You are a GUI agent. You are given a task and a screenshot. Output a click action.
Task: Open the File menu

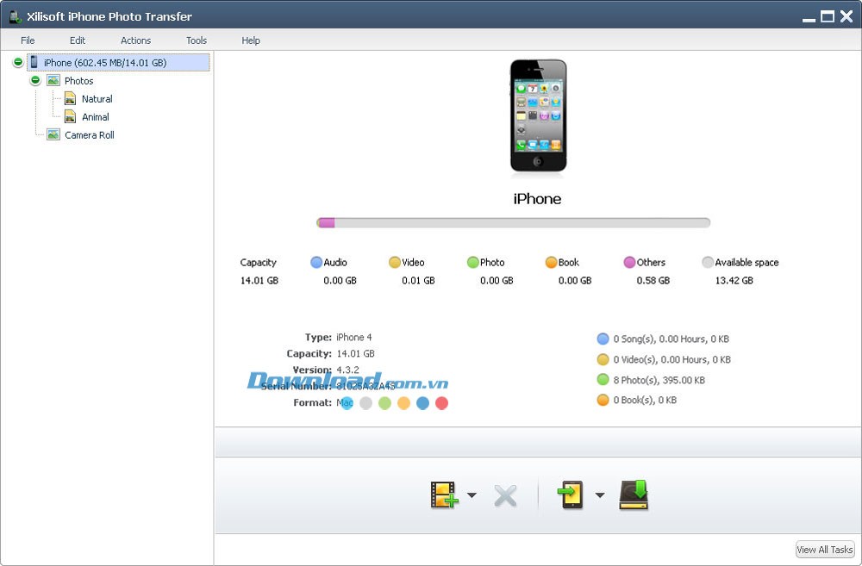28,40
